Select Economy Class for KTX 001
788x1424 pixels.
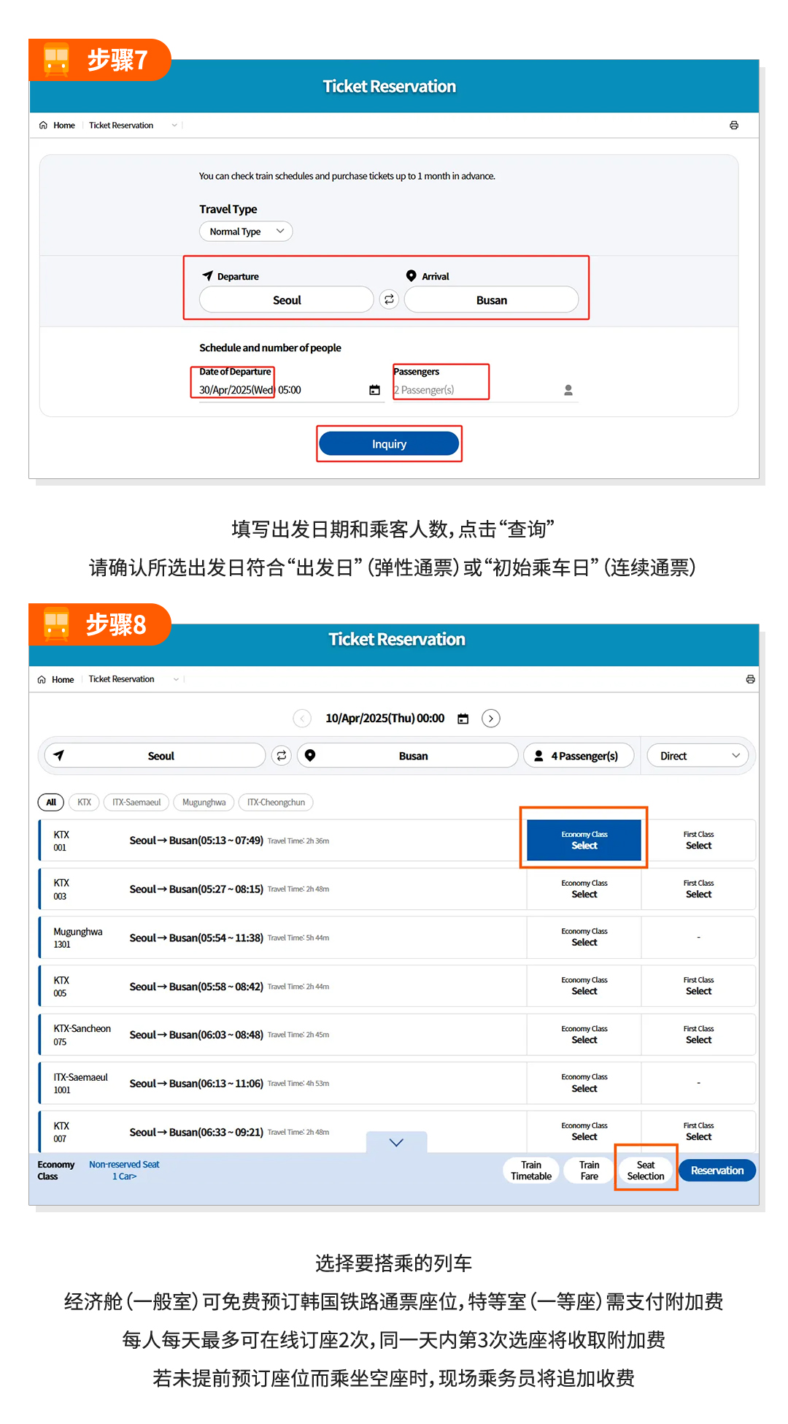[584, 840]
